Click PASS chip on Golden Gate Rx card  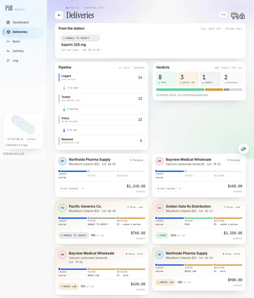[x=162, y=236]
